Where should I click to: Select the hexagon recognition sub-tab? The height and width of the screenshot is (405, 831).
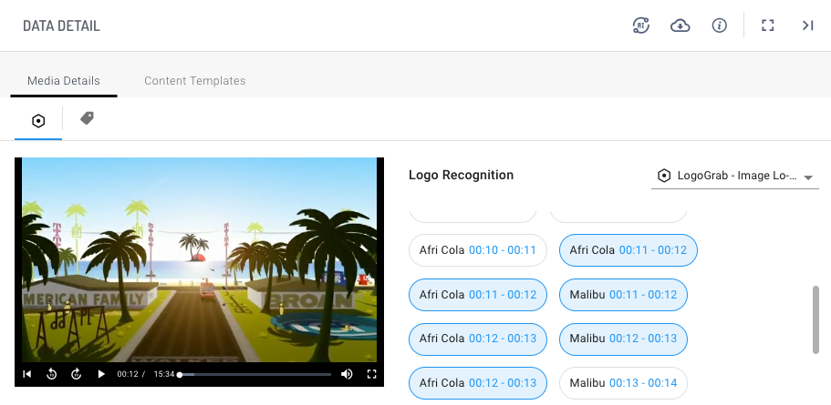[38, 120]
